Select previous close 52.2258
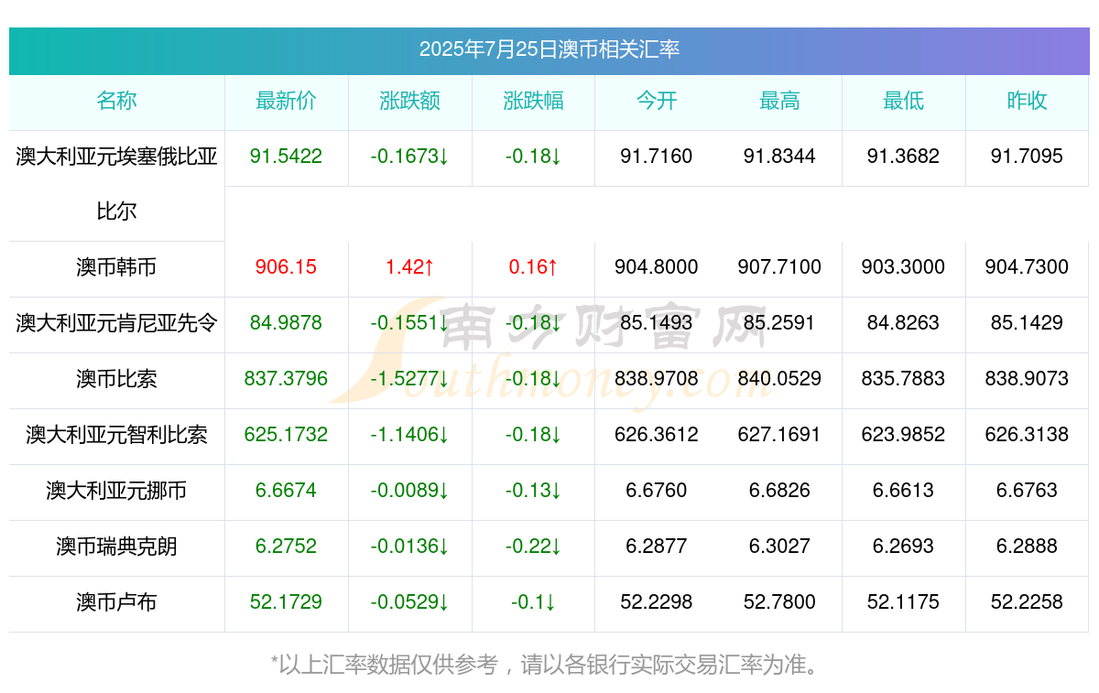Viewport: 1099px width, 693px height. [1028, 602]
